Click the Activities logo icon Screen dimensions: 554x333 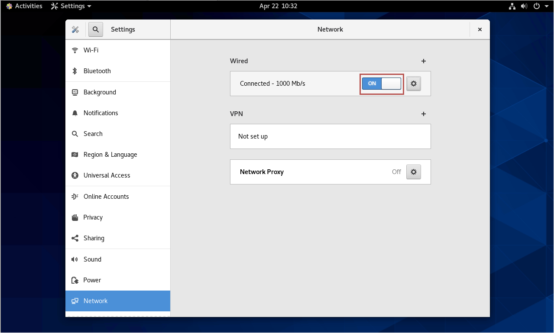pos(9,6)
